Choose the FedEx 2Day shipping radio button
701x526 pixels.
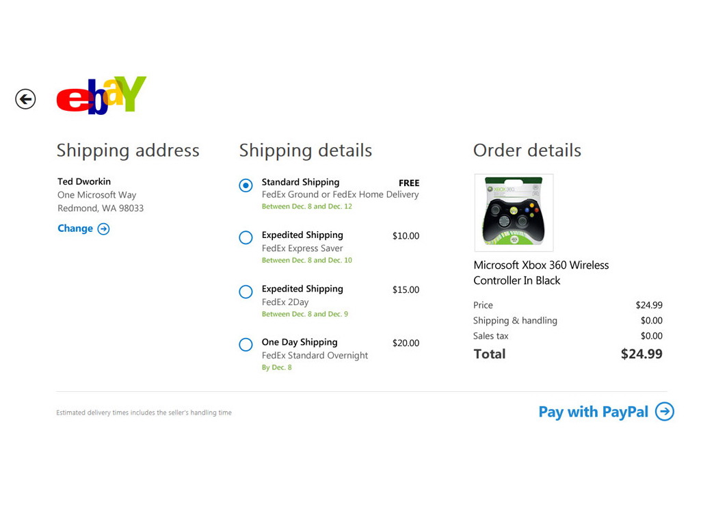click(x=246, y=291)
